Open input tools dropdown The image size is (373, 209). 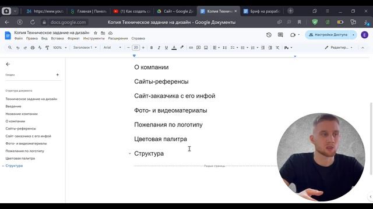point(288,48)
